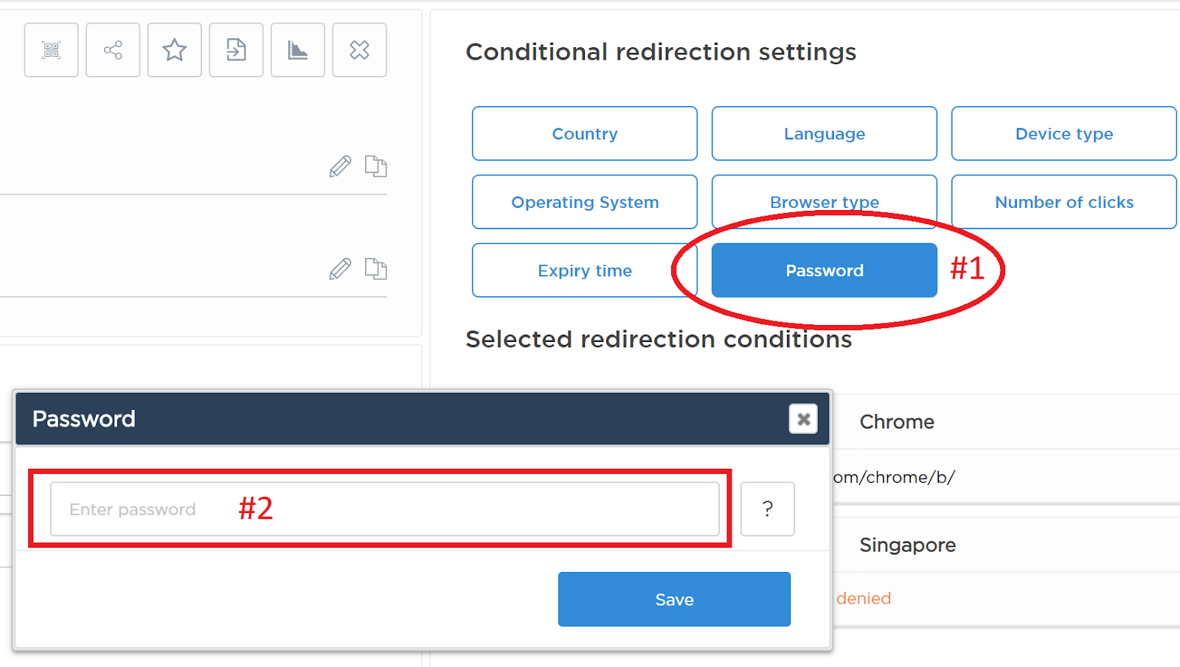Choose the Operating System condition

[585, 202]
